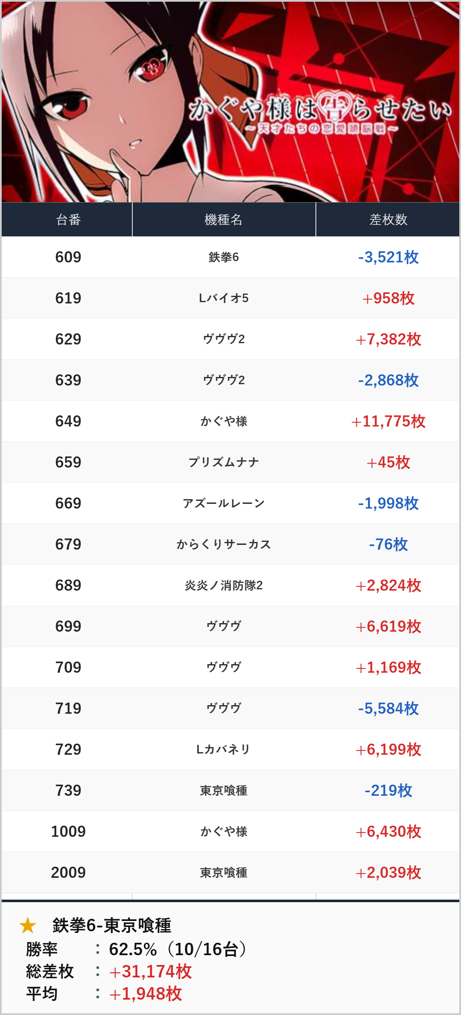Click the 機種名 column header

[x=224, y=220]
